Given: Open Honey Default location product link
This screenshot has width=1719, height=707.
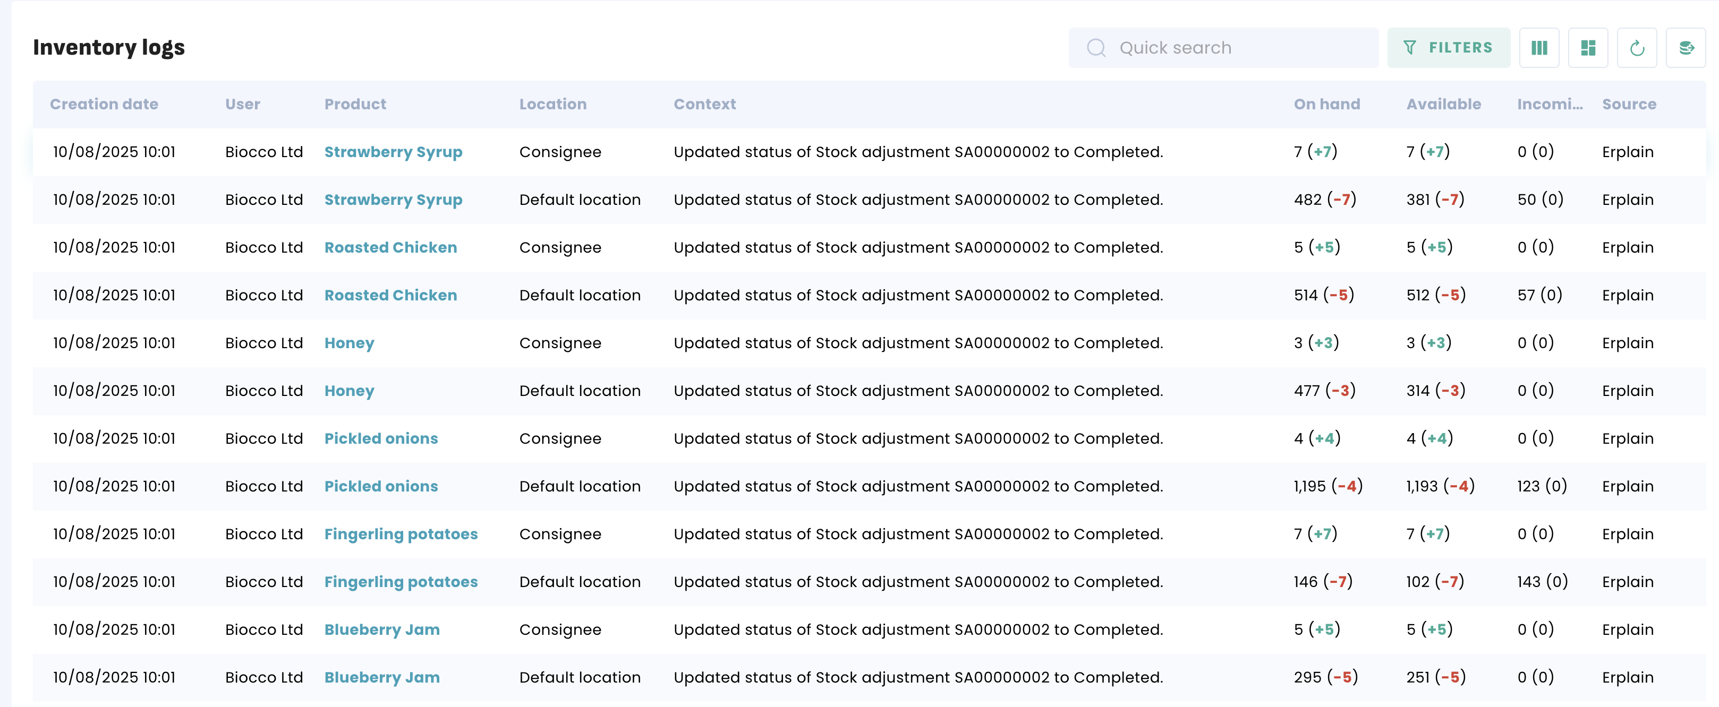Looking at the screenshot, I should point(349,391).
